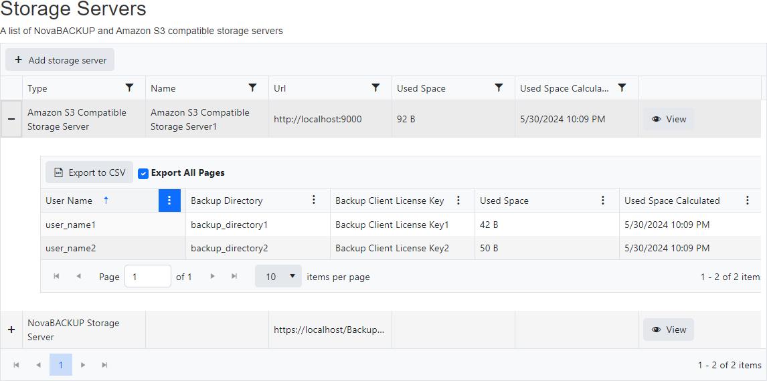Click the Page number input field
The height and width of the screenshot is (381, 767).
(x=147, y=276)
